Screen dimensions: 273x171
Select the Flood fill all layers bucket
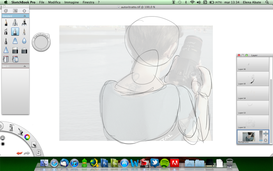click(x=15, y=59)
